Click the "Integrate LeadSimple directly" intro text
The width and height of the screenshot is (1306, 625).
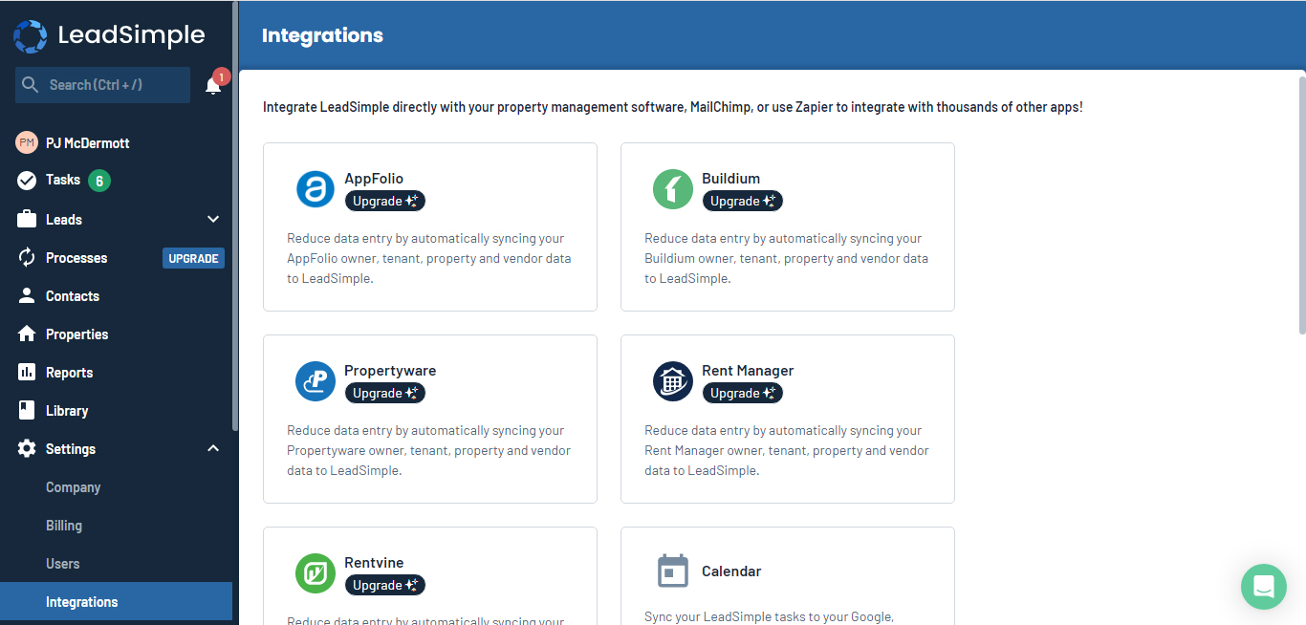[673, 107]
